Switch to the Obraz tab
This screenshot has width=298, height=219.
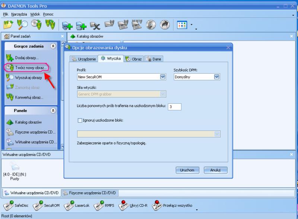point(134,59)
